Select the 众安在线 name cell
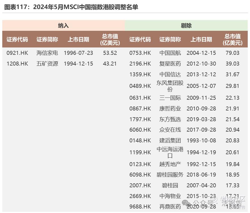Image resolution: width=250 pixels, height=213 pixels. click(170, 130)
